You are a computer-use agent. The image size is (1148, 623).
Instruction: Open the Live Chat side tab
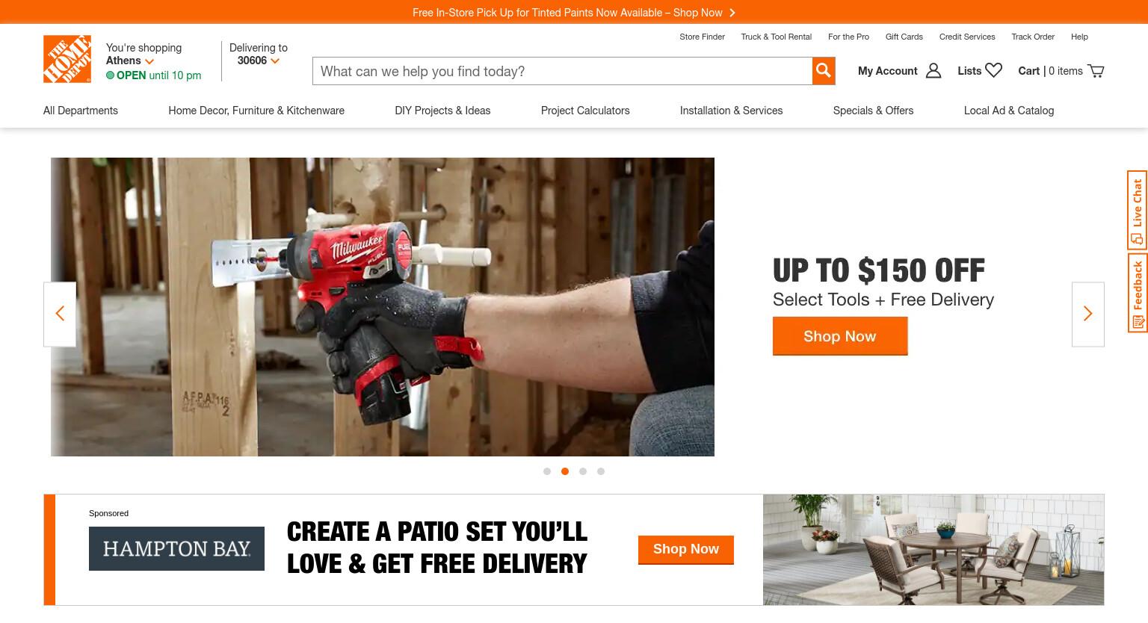point(1137,210)
